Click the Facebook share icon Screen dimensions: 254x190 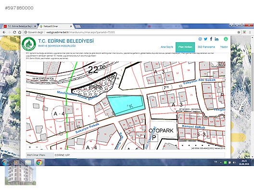point(211,39)
